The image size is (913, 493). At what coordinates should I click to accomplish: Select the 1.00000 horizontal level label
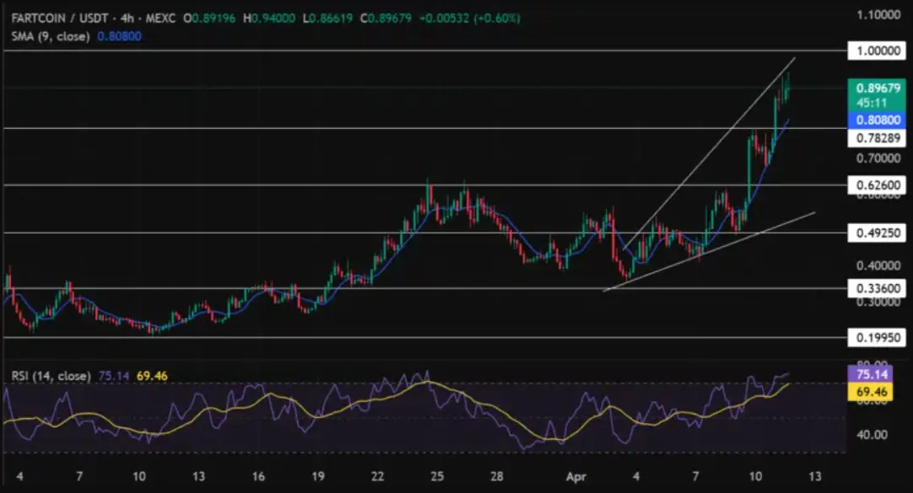pos(878,51)
